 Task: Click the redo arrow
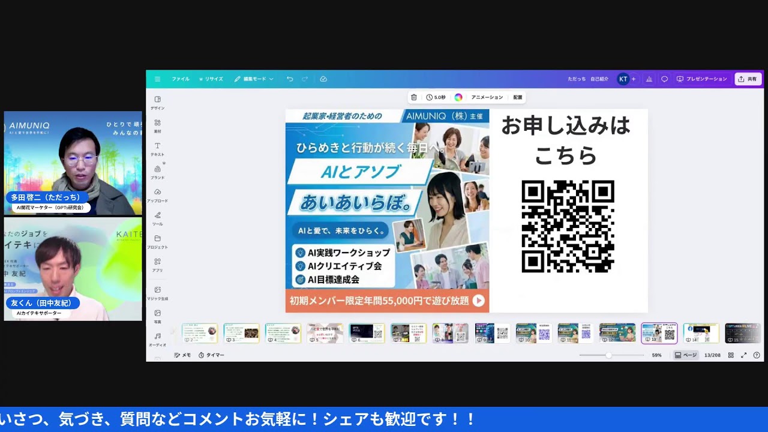(x=305, y=79)
